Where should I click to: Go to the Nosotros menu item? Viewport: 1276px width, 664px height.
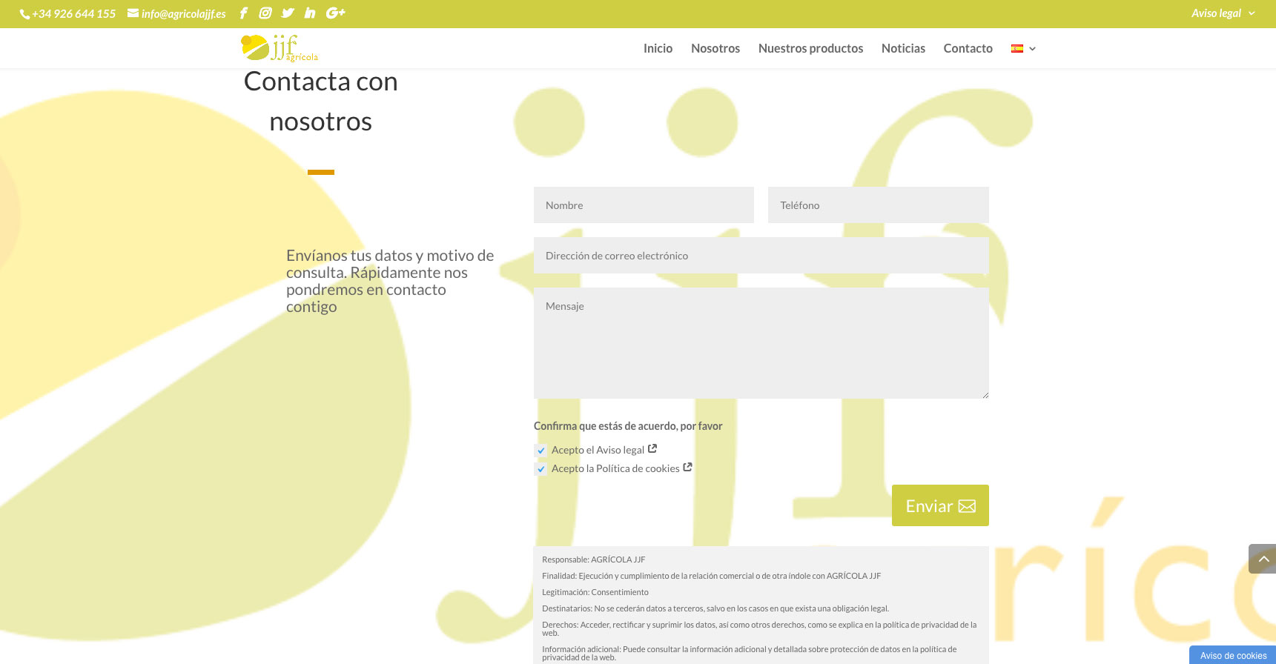point(715,49)
